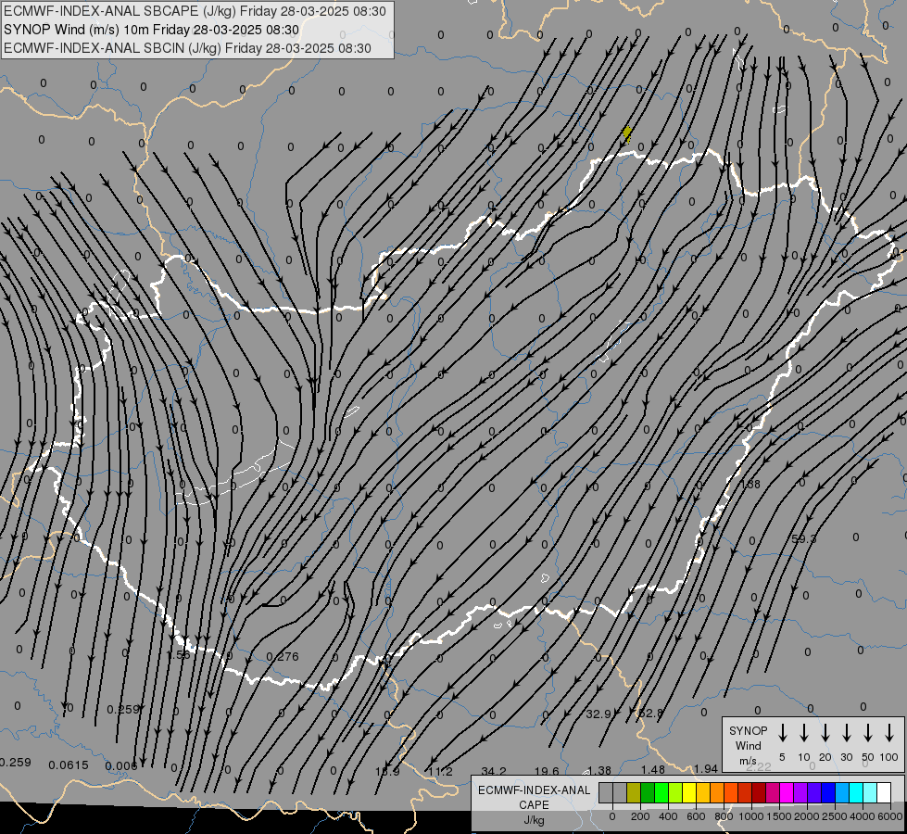Viewport: 907px width, 834px height.
Task: Select the gold CAPE legend swatch
Action: tap(703, 792)
